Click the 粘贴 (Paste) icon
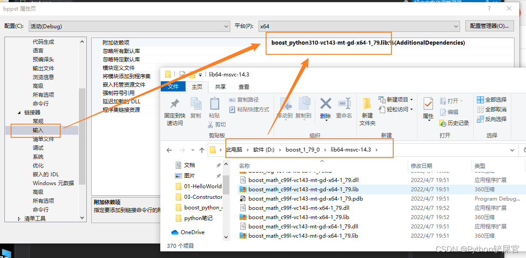The width and height of the screenshot is (526, 258). pos(215,106)
